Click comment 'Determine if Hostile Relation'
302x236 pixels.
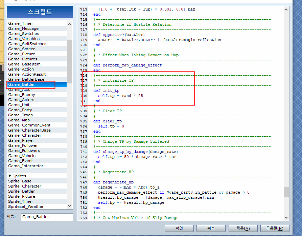(137, 24)
